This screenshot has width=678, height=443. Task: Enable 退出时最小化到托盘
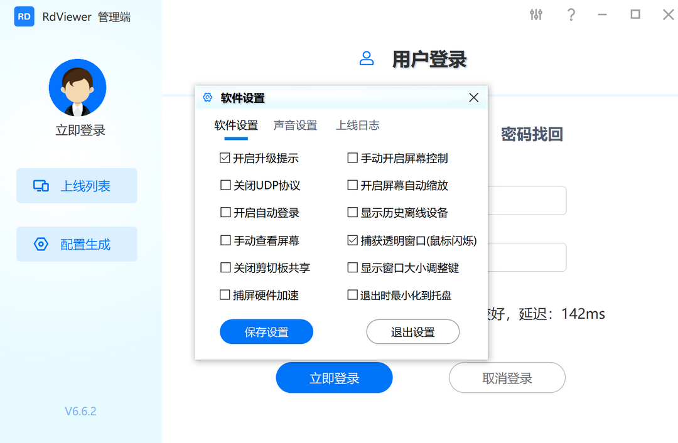[x=352, y=294]
